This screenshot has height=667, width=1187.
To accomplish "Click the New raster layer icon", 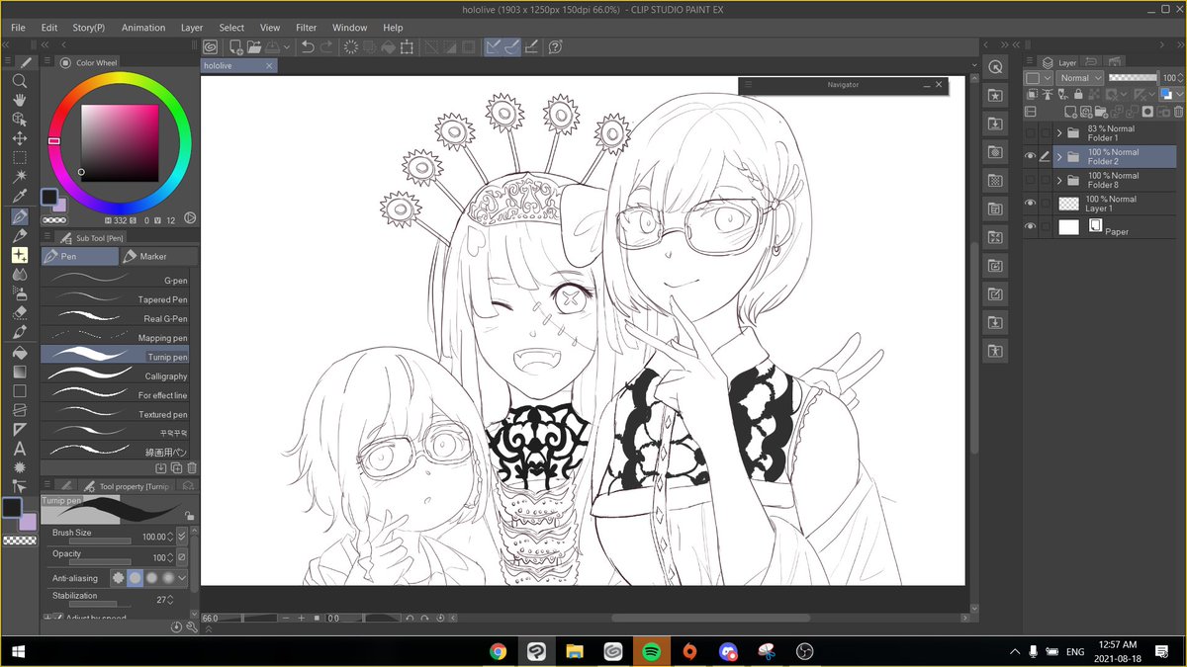I will (1070, 111).
